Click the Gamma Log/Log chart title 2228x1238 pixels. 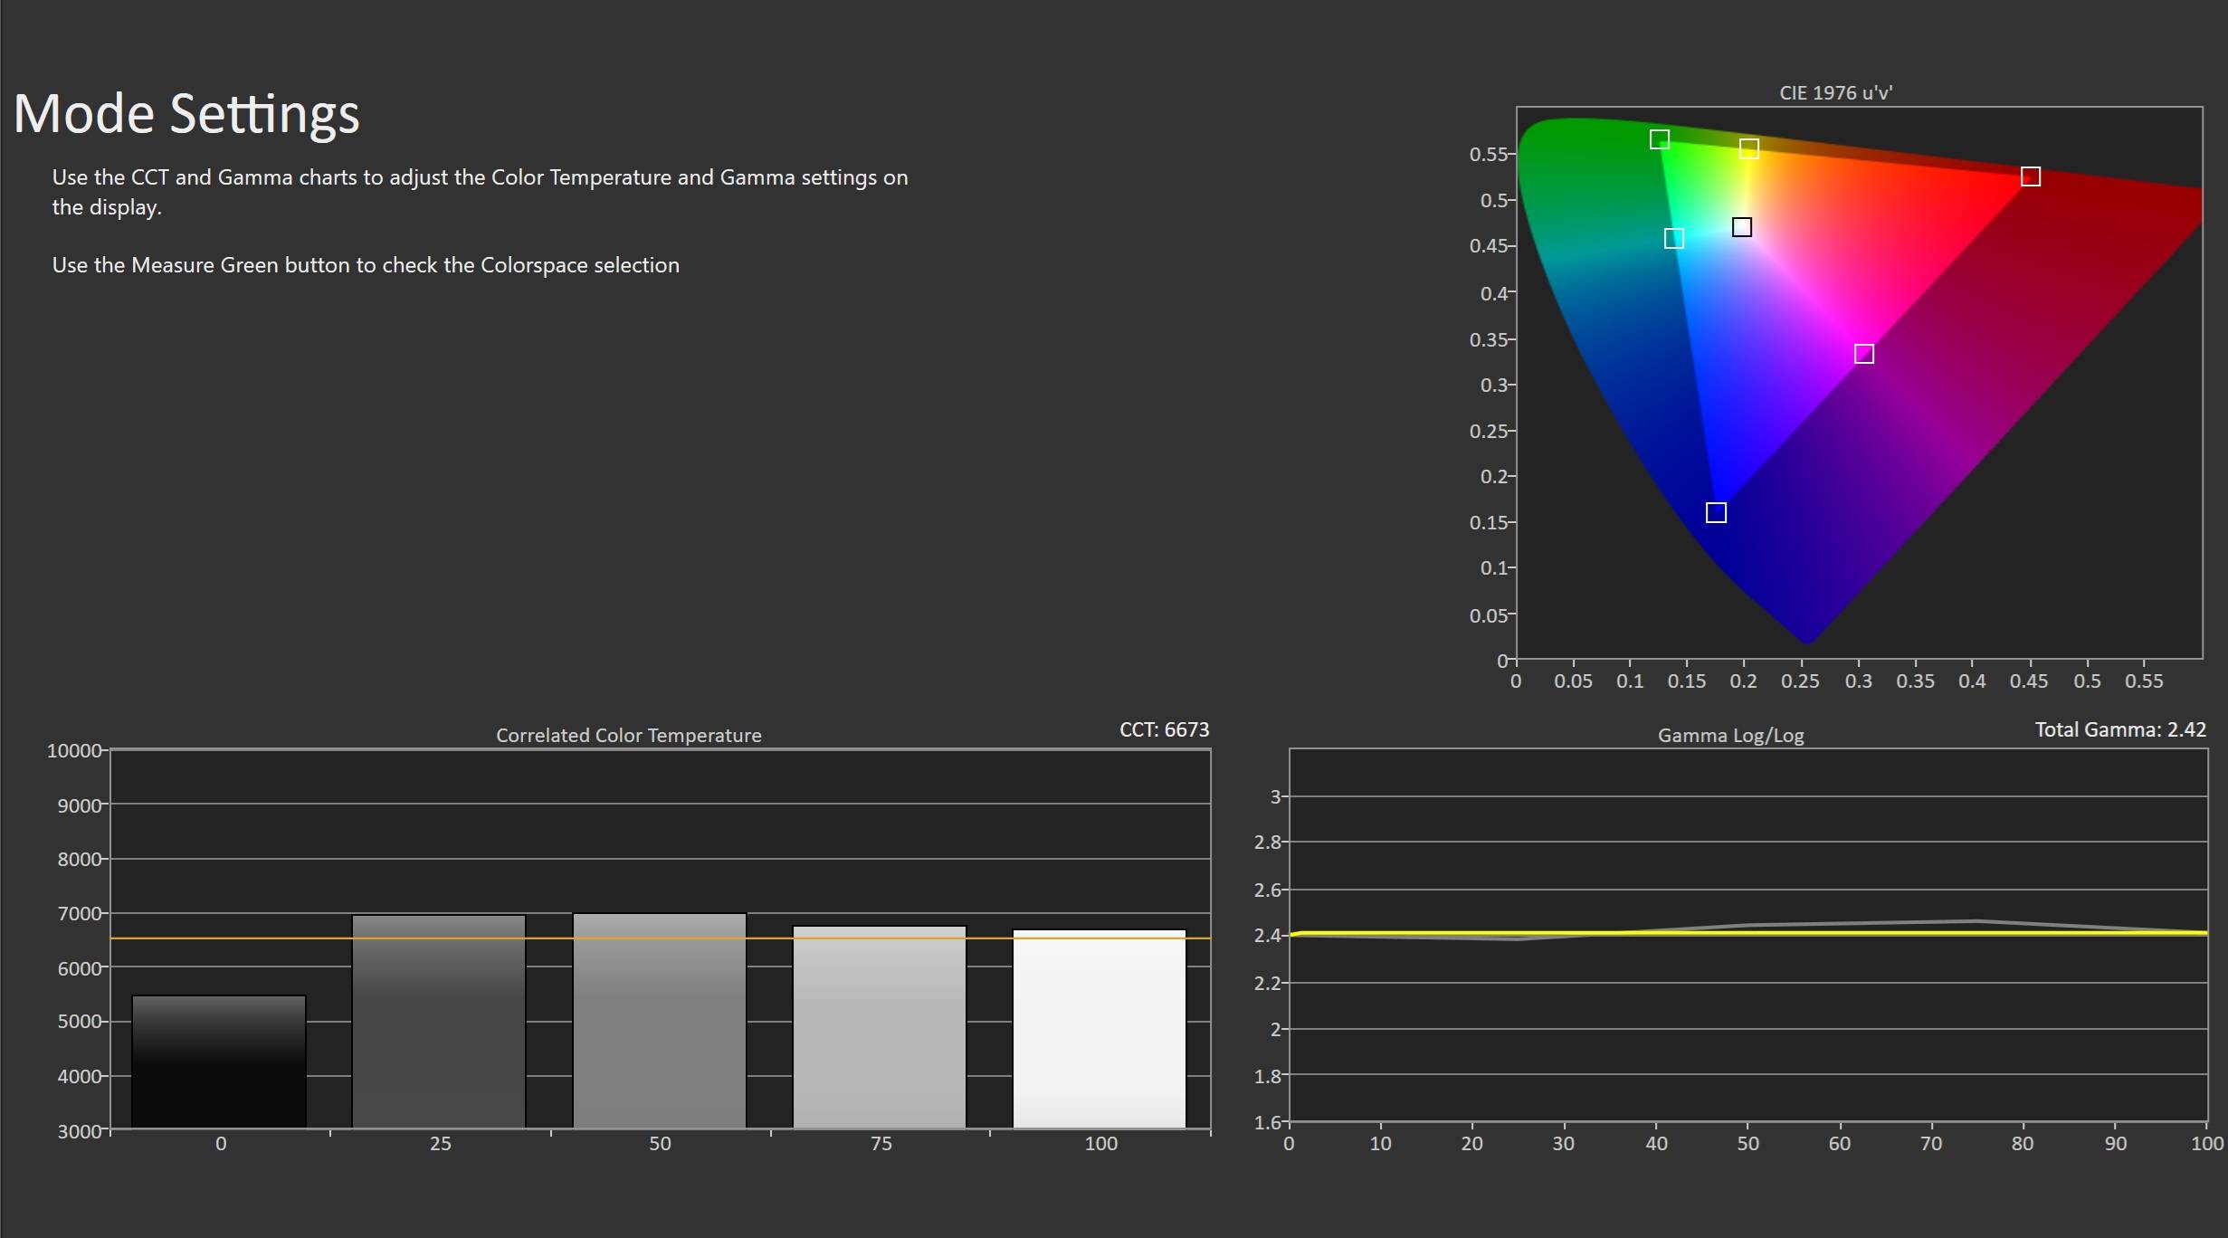coord(1730,736)
